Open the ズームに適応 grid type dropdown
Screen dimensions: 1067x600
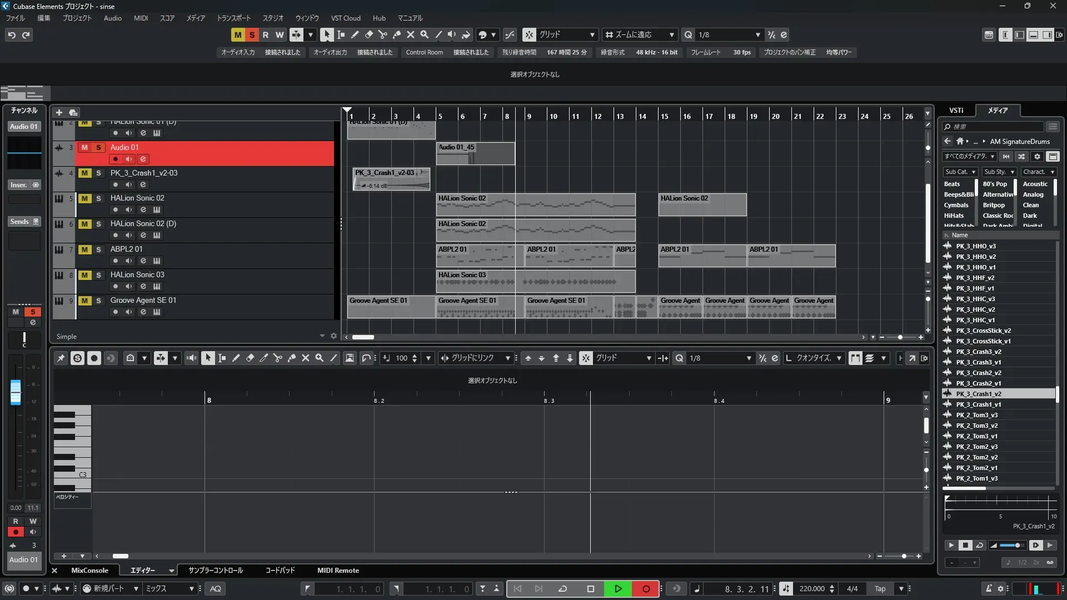coord(671,34)
